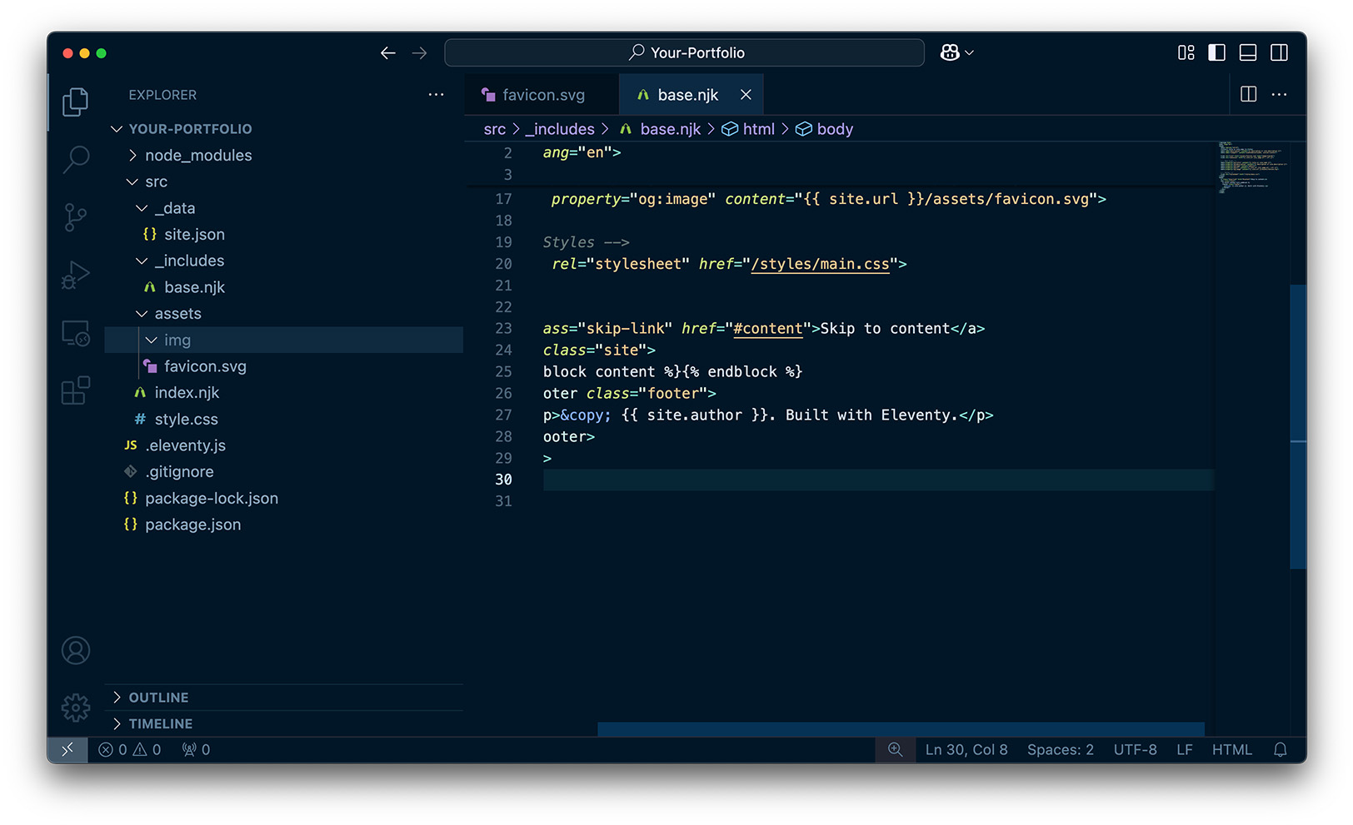Change end of line sequence LF
Viewport: 1353px width, 825px height.
coord(1184,749)
